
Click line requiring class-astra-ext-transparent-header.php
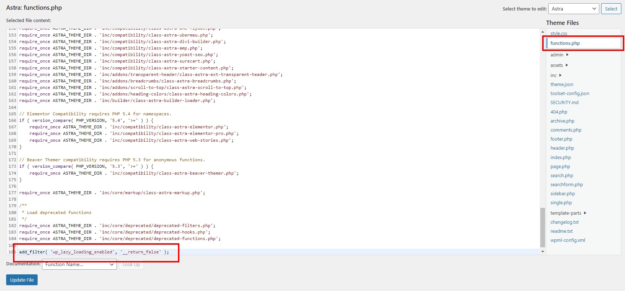click(151, 74)
